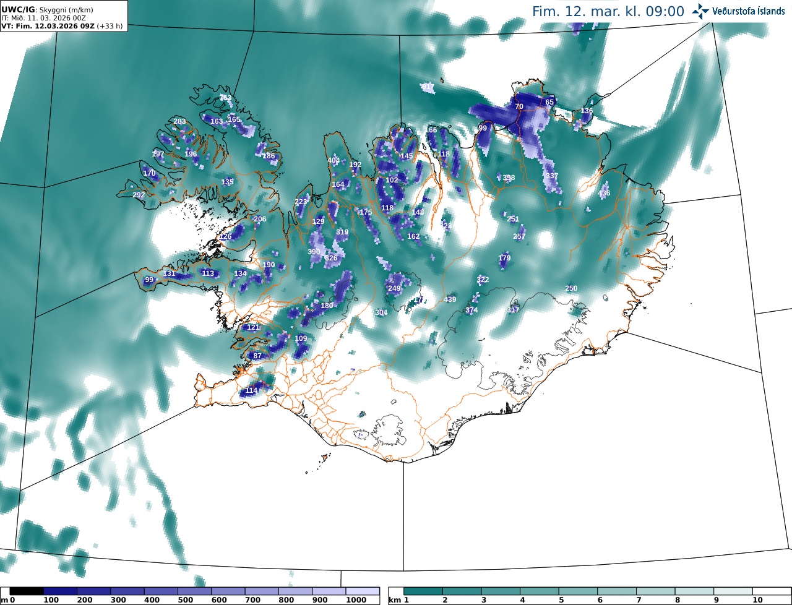Click the visibility value 283
792x605 pixels.
[x=179, y=121]
